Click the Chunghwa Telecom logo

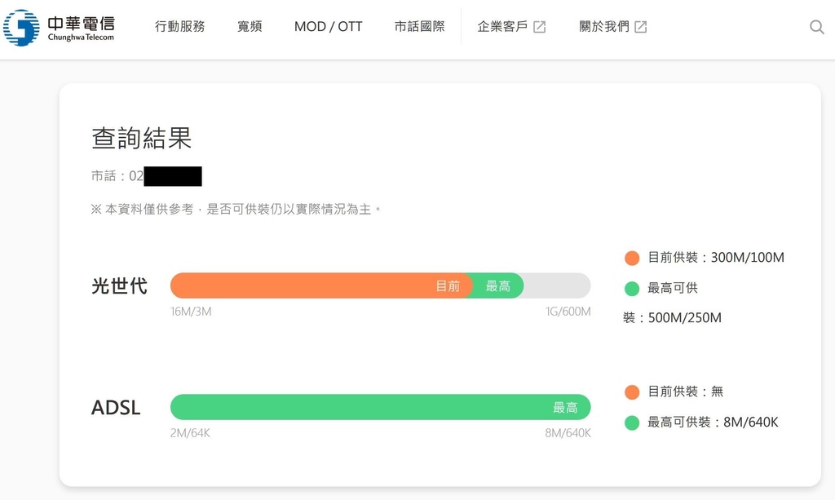tap(59, 27)
